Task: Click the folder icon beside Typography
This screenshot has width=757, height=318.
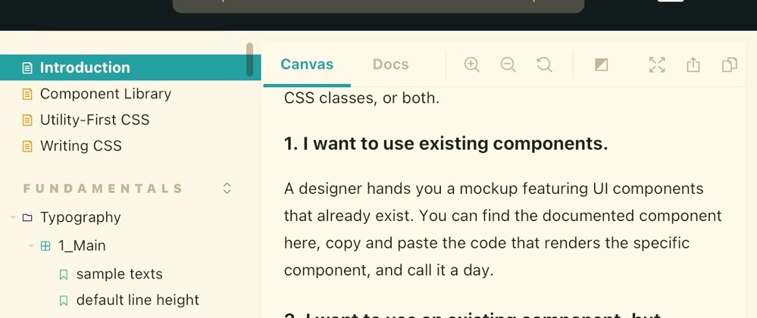Action: 28,218
